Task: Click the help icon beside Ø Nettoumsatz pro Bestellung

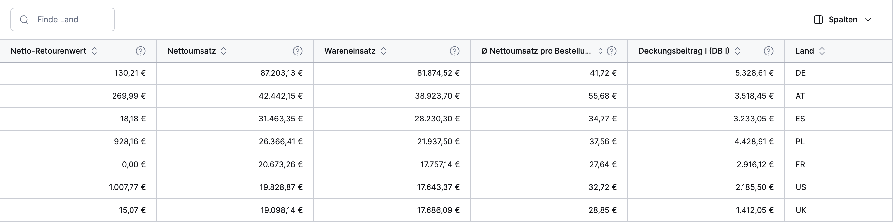Action: point(612,51)
